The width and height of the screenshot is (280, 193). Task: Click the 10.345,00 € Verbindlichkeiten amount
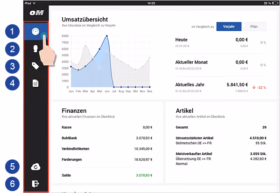143,149
